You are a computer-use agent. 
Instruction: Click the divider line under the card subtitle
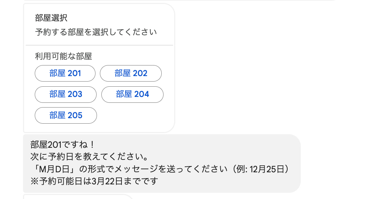[x=99, y=45]
